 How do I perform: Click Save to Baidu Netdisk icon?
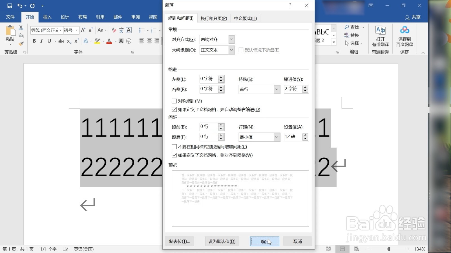404,30
